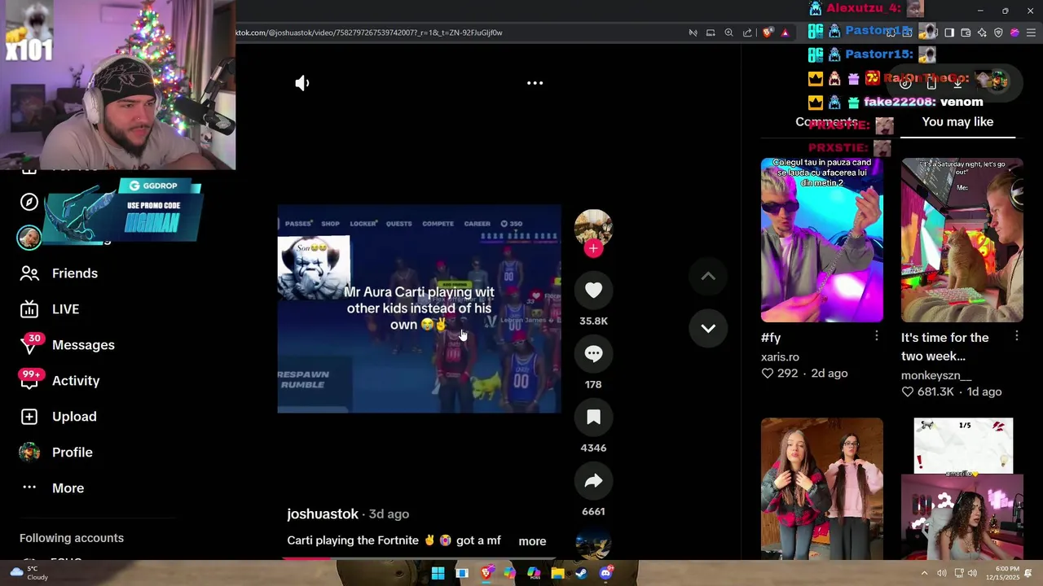Click the Explore compass icon
The width and height of the screenshot is (1043, 586).
tap(29, 202)
